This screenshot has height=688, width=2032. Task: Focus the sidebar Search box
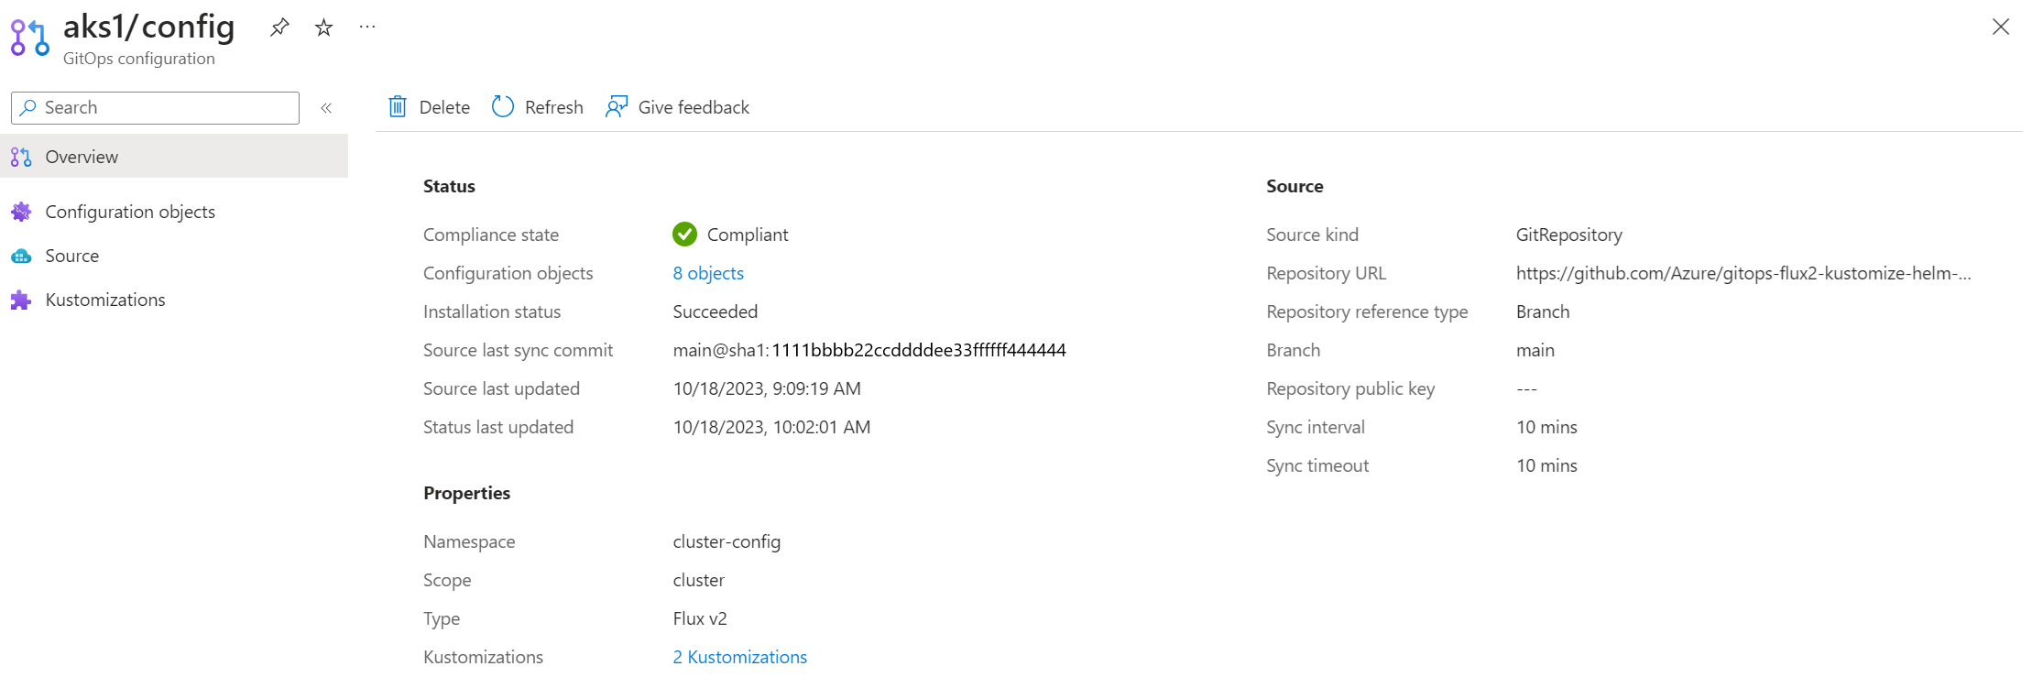click(x=155, y=108)
